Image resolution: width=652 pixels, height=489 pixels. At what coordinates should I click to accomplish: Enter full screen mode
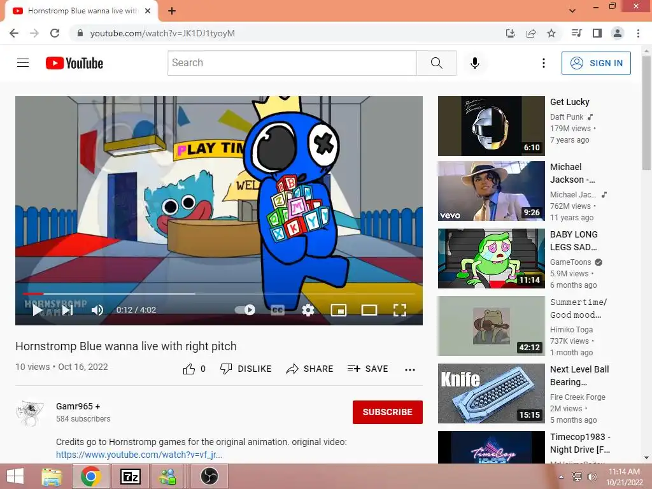pyautogui.click(x=400, y=310)
